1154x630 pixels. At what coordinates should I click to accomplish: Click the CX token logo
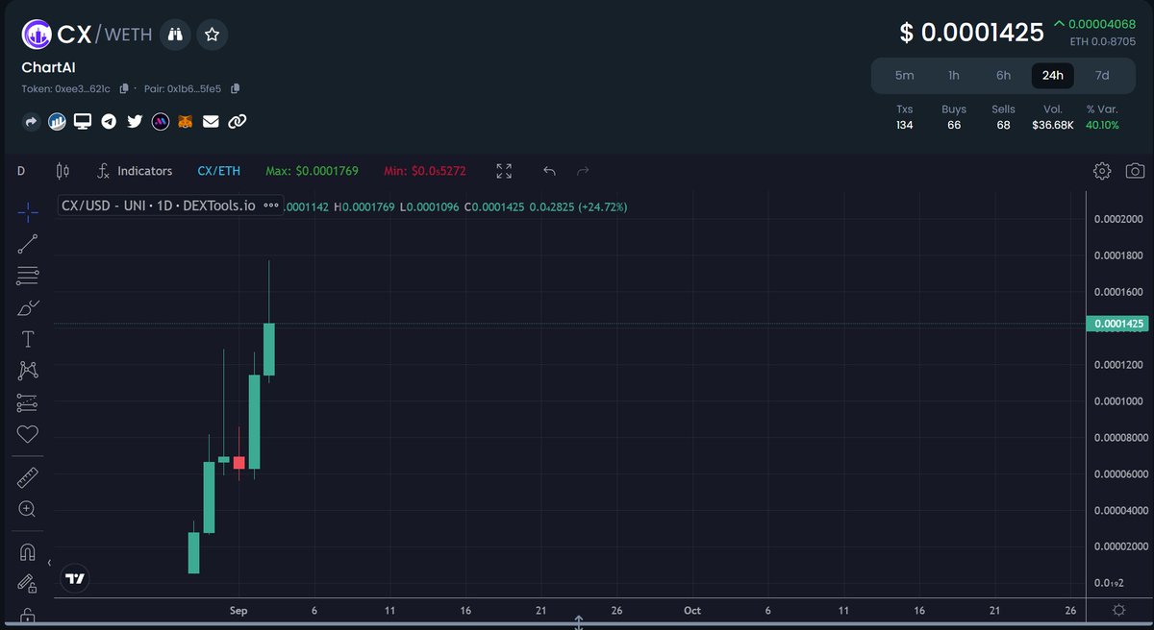38,35
